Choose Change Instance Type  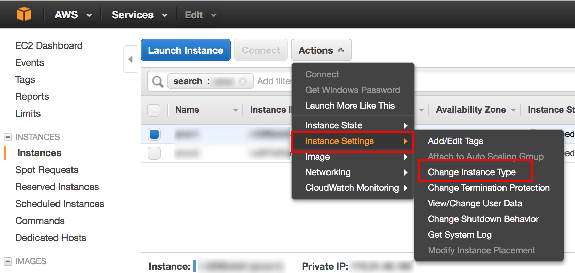point(472,172)
